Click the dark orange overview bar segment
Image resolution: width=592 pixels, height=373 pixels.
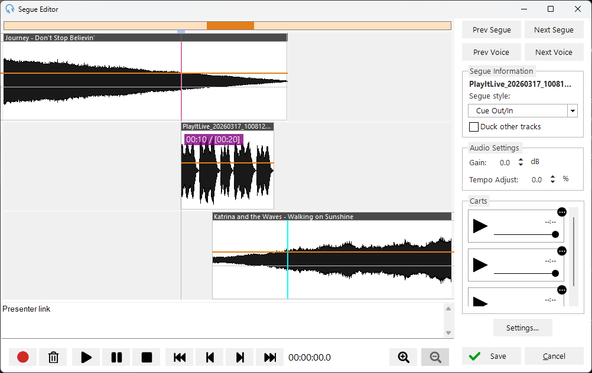click(x=230, y=25)
